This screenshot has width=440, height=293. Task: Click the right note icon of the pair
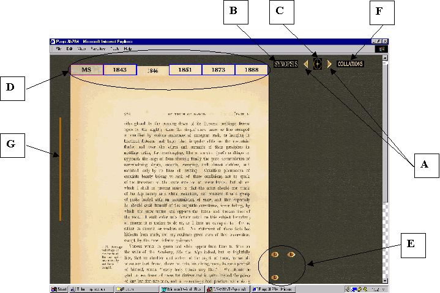(291, 254)
